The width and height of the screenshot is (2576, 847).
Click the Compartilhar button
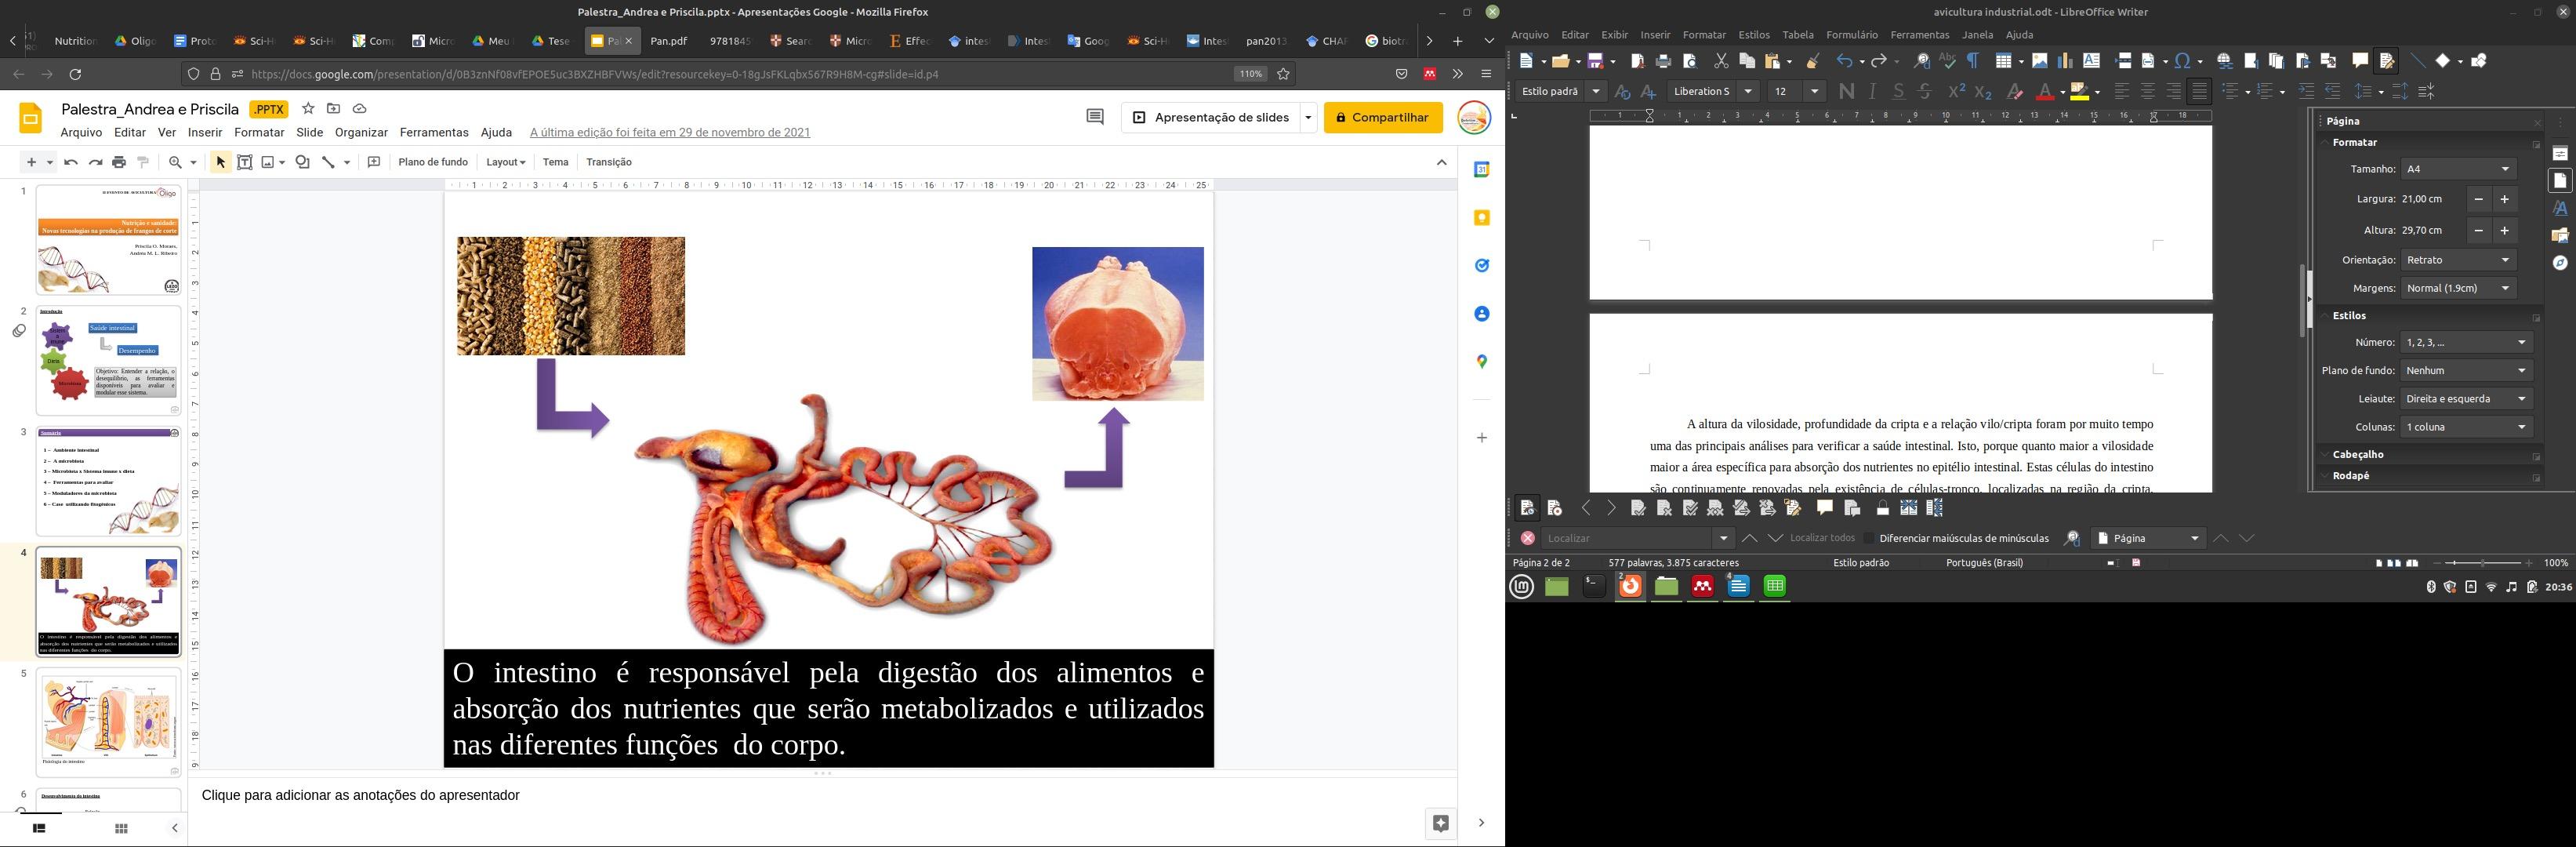point(1382,117)
